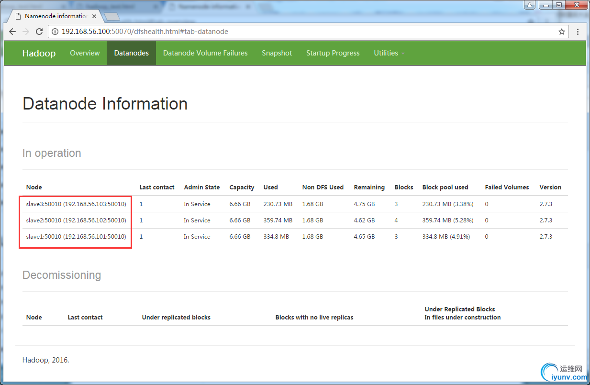This screenshot has height=385, width=590.
Task: Click Under replicated blocks column header
Action: [176, 318]
